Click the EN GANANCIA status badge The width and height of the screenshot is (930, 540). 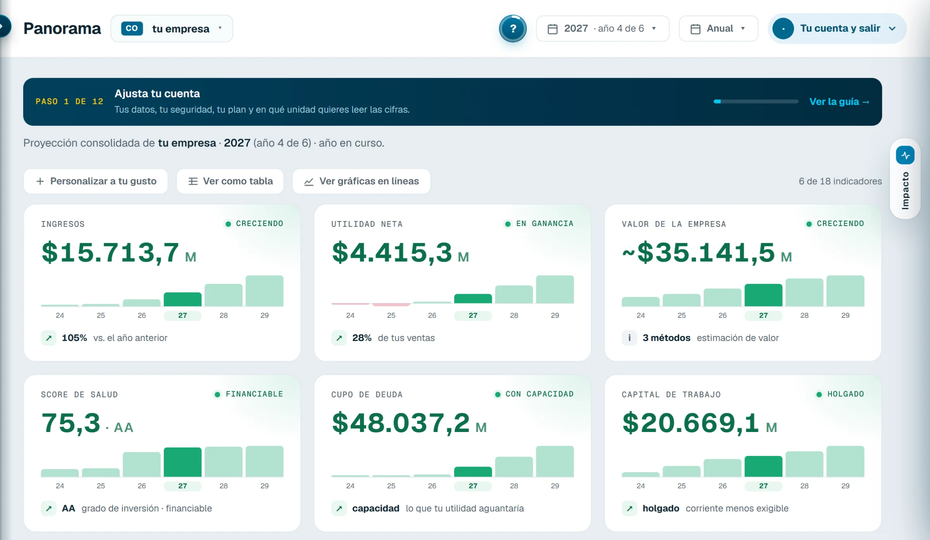539,224
